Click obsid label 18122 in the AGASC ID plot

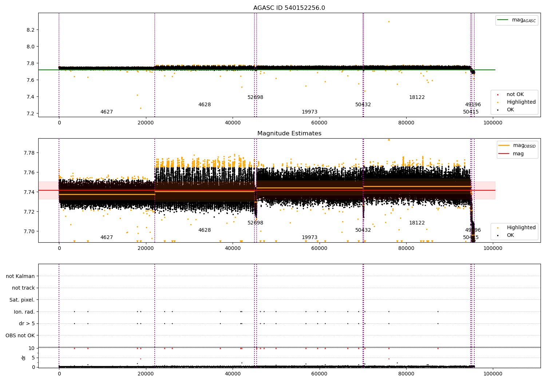click(417, 98)
